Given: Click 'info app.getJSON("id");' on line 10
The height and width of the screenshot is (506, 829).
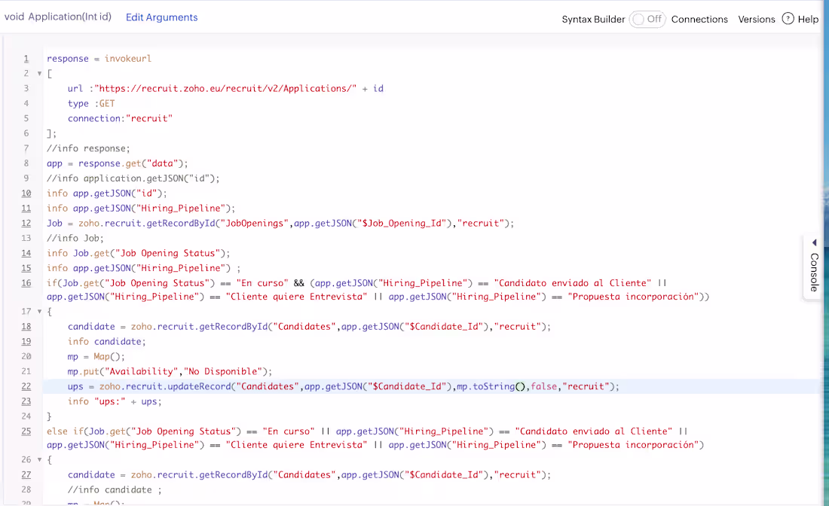Looking at the screenshot, I should 107,194.
